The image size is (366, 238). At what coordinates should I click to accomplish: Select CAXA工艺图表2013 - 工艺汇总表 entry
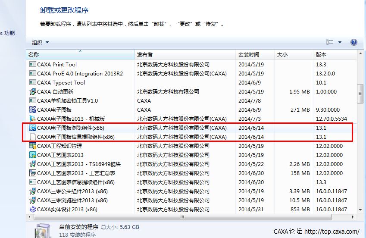pyautogui.click(x=76, y=173)
